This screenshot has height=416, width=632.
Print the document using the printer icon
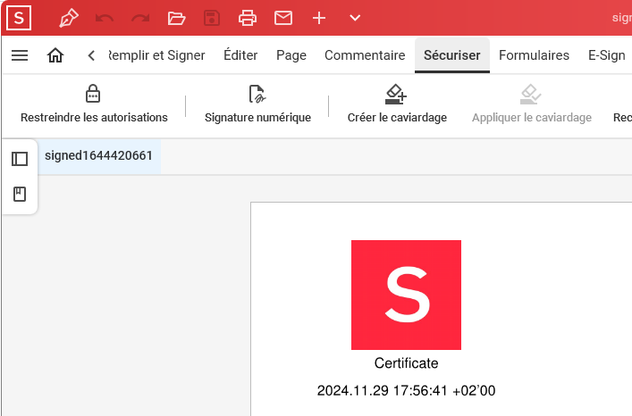(248, 18)
